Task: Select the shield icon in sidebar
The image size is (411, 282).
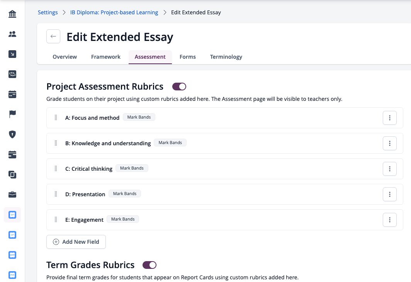Action: (12, 134)
